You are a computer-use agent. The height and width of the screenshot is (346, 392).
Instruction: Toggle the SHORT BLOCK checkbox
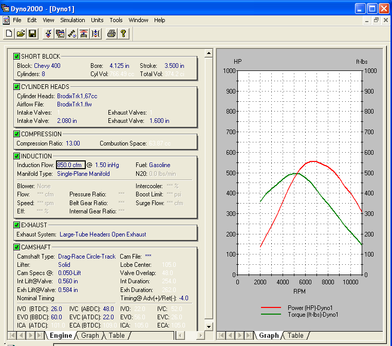[16, 56]
